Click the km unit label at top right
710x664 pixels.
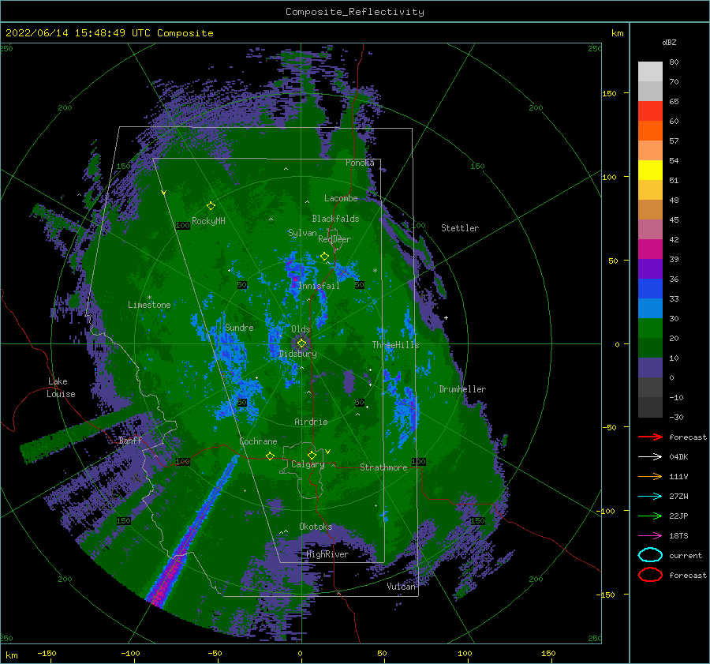pyautogui.click(x=617, y=33)
